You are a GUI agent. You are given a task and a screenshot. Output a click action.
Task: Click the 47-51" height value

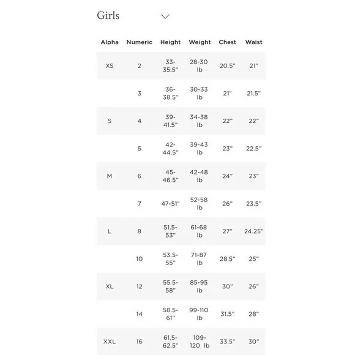click(x=170, y=204)
